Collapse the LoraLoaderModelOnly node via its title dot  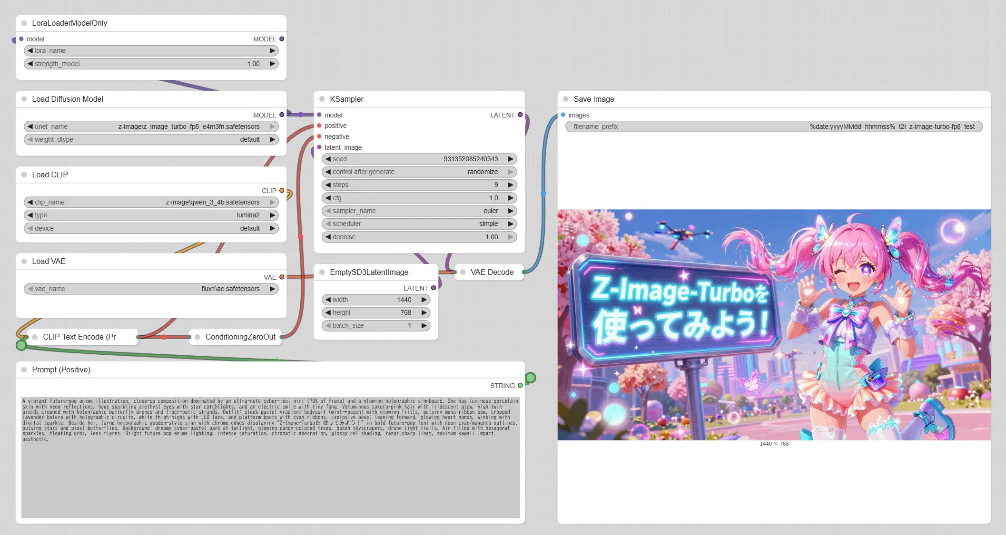(x=24, y=23)
